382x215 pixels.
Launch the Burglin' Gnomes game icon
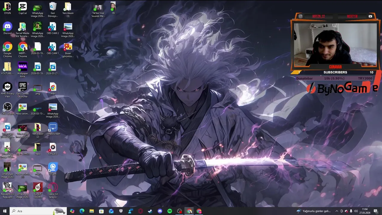pyautogui.click(x=38, y=190)
